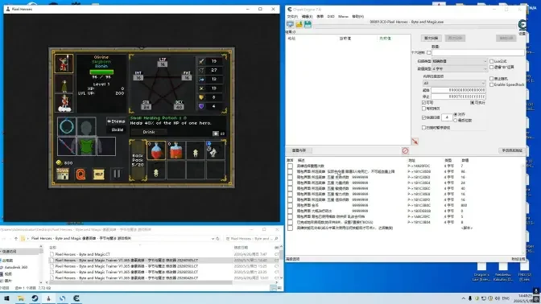
Task: Switch to the Items tab in game
Action: coord(116,121)
